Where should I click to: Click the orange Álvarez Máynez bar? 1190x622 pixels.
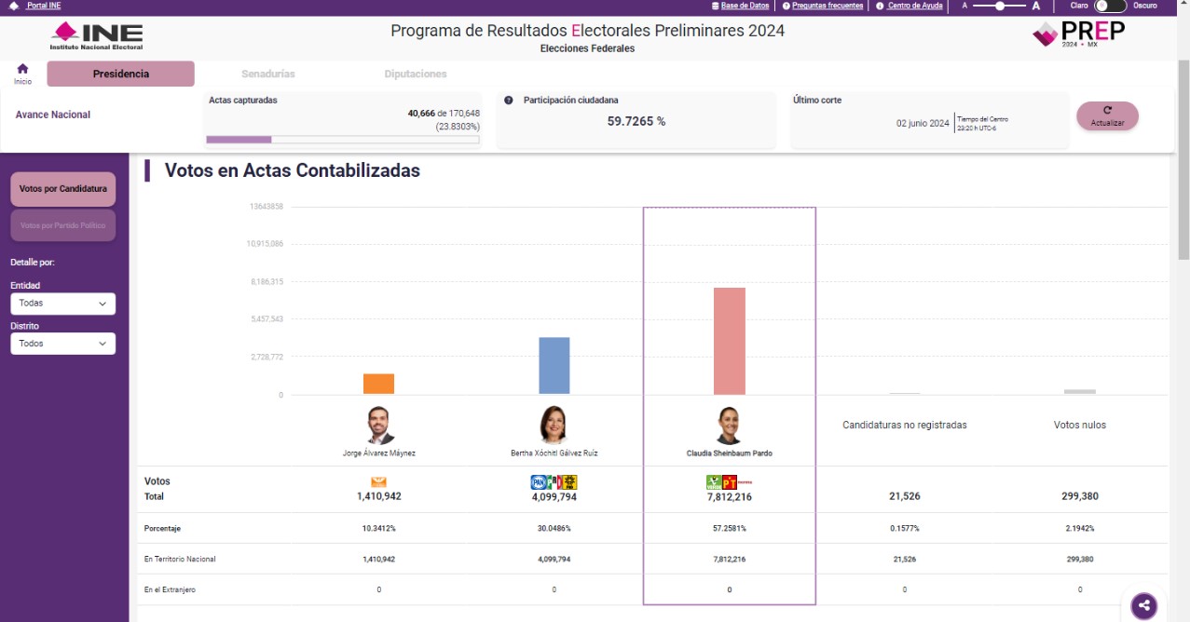click(x=378, y=385)
